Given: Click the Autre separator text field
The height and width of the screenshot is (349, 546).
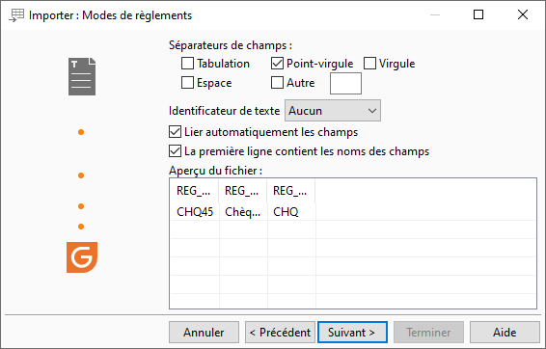Looking at the screenshot, I should pos(345,83).
